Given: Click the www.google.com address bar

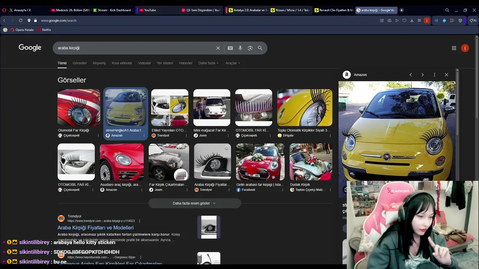Looking at the screenshot, I should 58,21.
